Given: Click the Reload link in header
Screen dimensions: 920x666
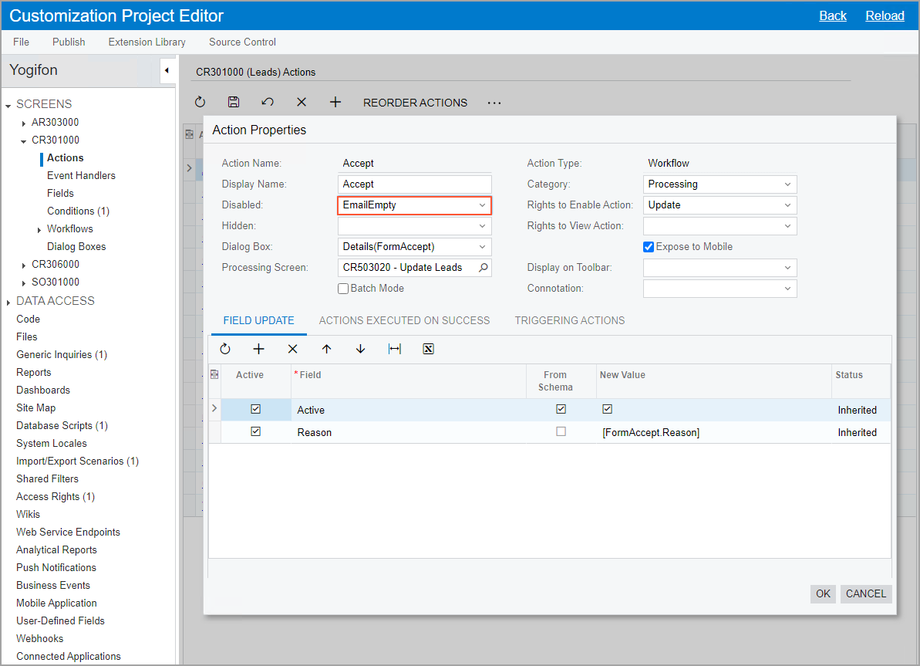Looking at the screenshot, I should (x=885, y=15).
